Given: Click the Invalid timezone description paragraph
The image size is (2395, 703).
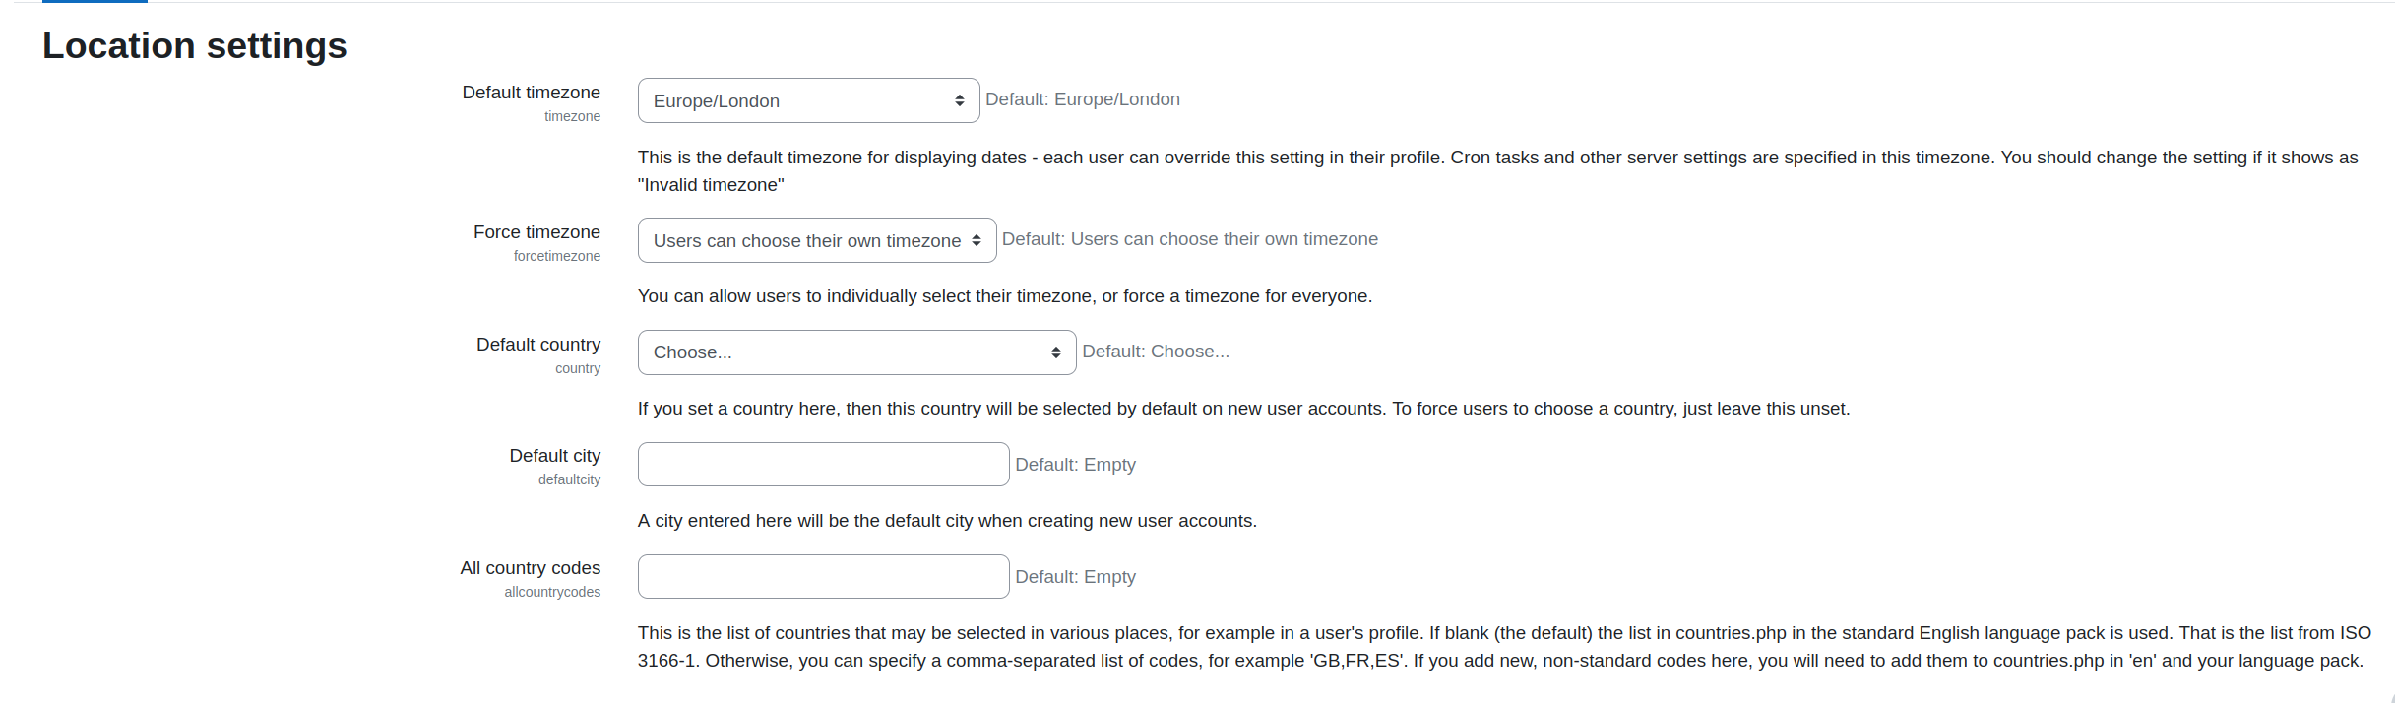Looking at the screenshot, I should click(1497, 171).
